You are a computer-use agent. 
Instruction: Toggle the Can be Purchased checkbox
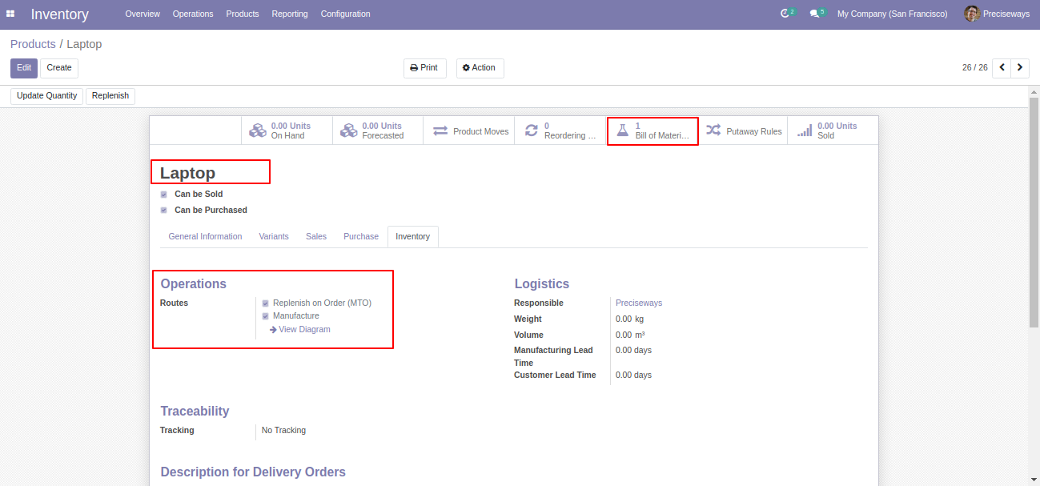tap(164, 210)
